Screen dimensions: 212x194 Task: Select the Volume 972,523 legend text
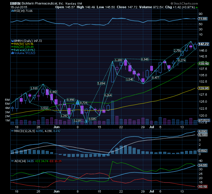[x=25, y=53]
